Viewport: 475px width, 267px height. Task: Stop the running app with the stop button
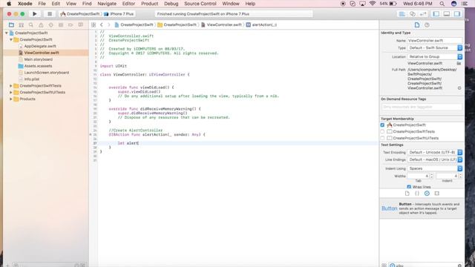(50, 14)
